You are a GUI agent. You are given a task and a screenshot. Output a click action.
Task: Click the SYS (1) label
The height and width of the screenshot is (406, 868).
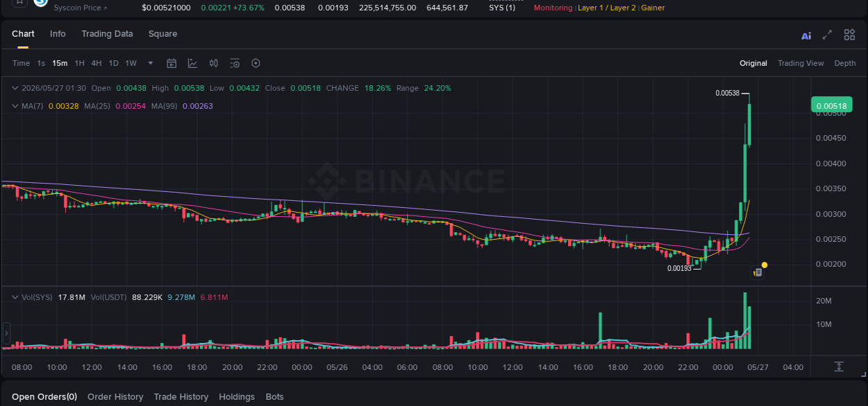[502, 8]
